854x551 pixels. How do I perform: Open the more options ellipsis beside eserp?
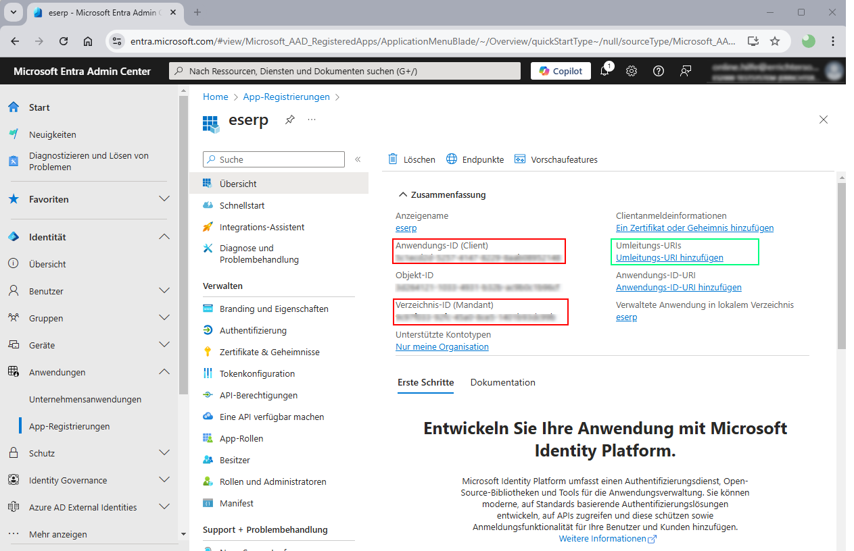312,120
